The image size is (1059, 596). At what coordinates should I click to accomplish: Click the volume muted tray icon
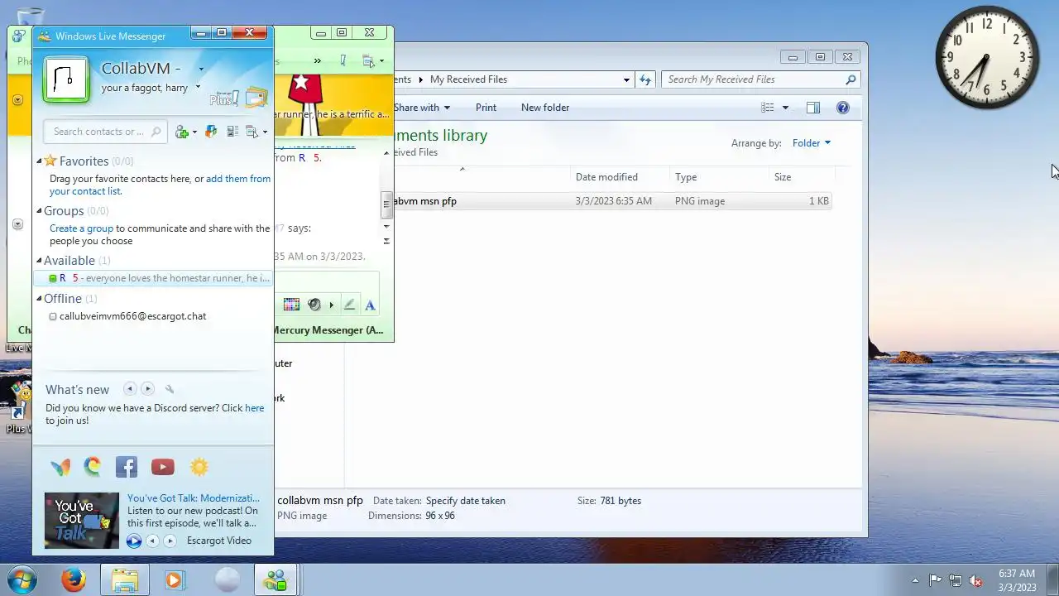pyautogui.click(x=975, y=580)
